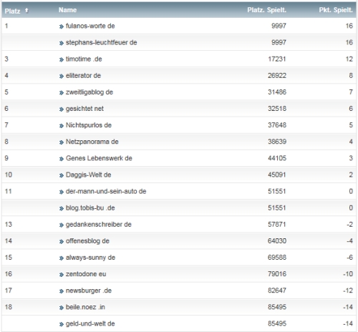Open the Nichtspurlos de link

pyautogui.click(x=89, y=125)
